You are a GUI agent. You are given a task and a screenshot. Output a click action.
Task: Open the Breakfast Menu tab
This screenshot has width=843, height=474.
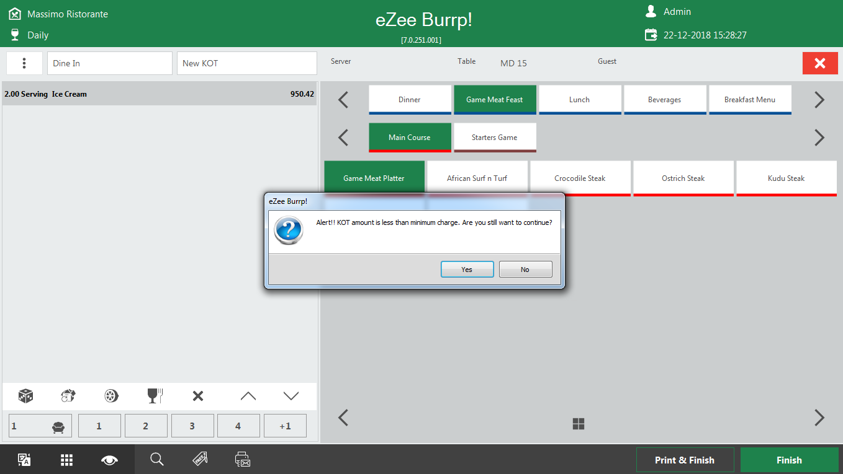tap(750, 100)
